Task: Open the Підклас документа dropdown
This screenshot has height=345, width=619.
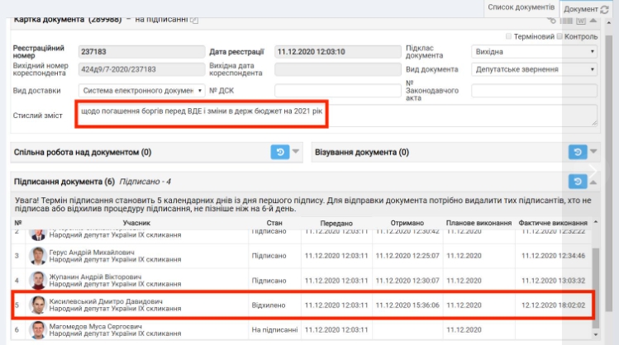Action: pyautogui.click(x=534, y=52)
